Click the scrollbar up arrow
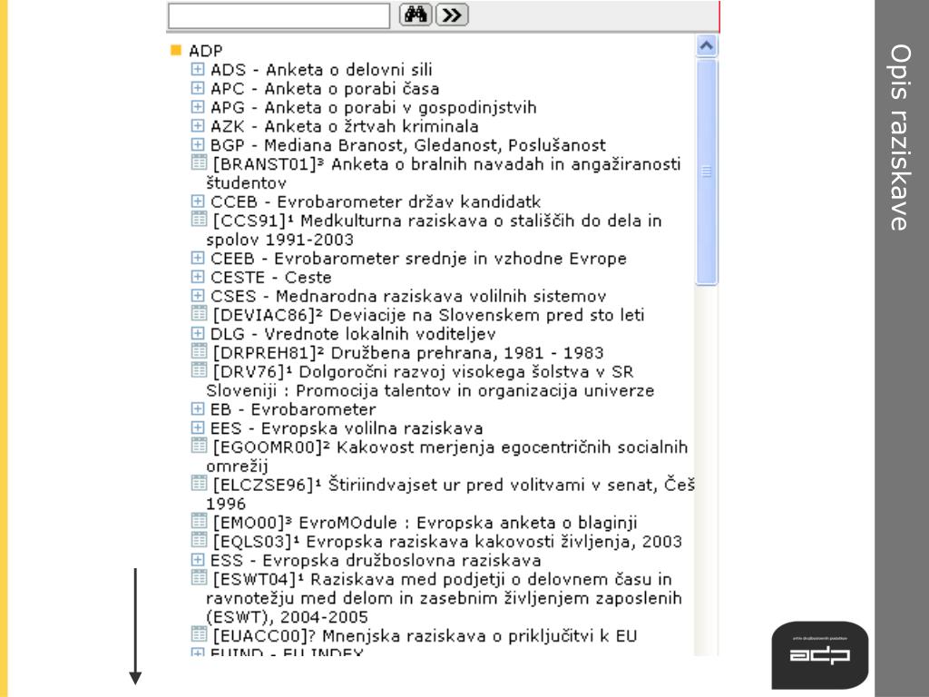929x697 pixels. tap(706, 46)
